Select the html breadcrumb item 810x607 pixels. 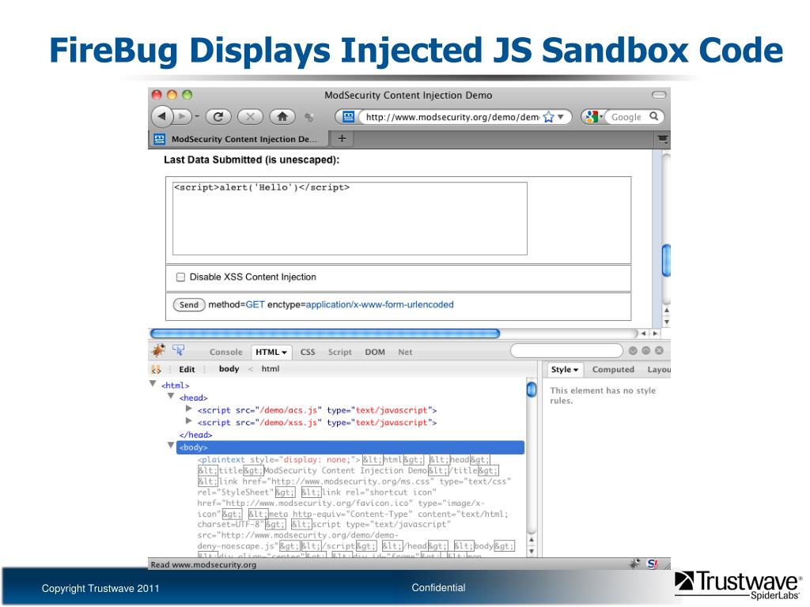point(271,369)
